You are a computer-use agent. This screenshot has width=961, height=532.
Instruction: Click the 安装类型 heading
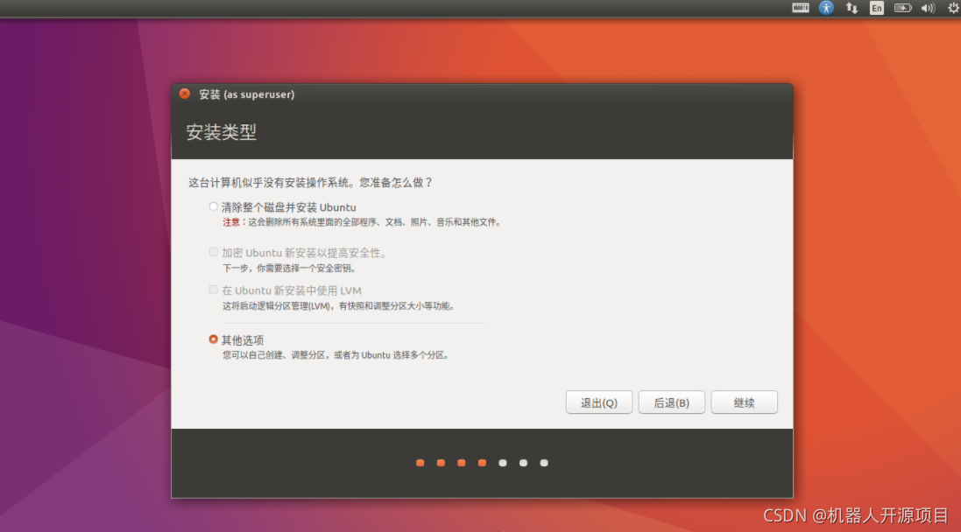(x=222, y=132)
